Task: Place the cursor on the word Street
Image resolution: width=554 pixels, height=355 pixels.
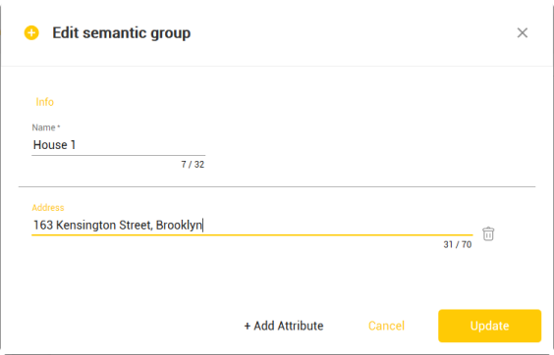Action: [x=136, y=226]
